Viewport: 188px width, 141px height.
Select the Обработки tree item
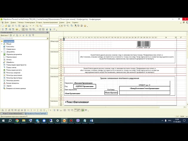click(10, 62)
